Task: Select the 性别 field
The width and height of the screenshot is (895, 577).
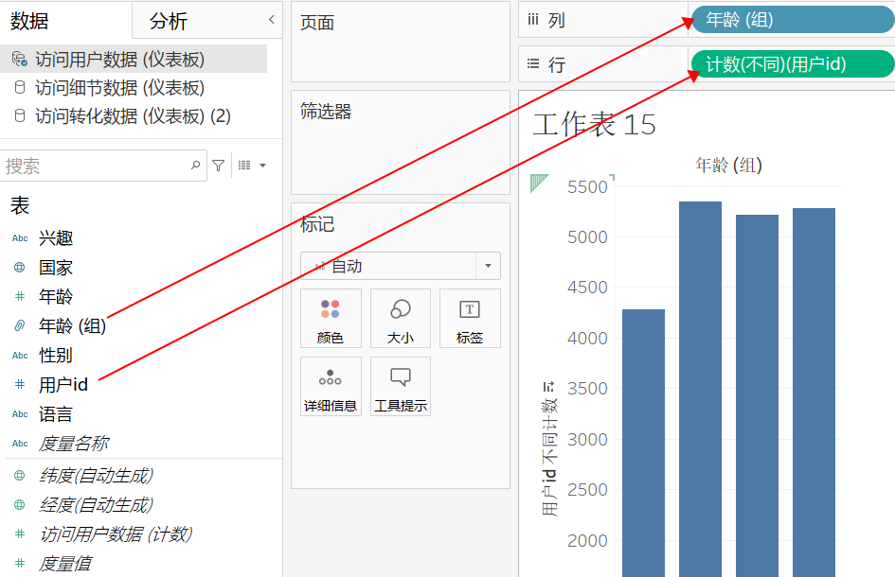Action: [56, 356]
